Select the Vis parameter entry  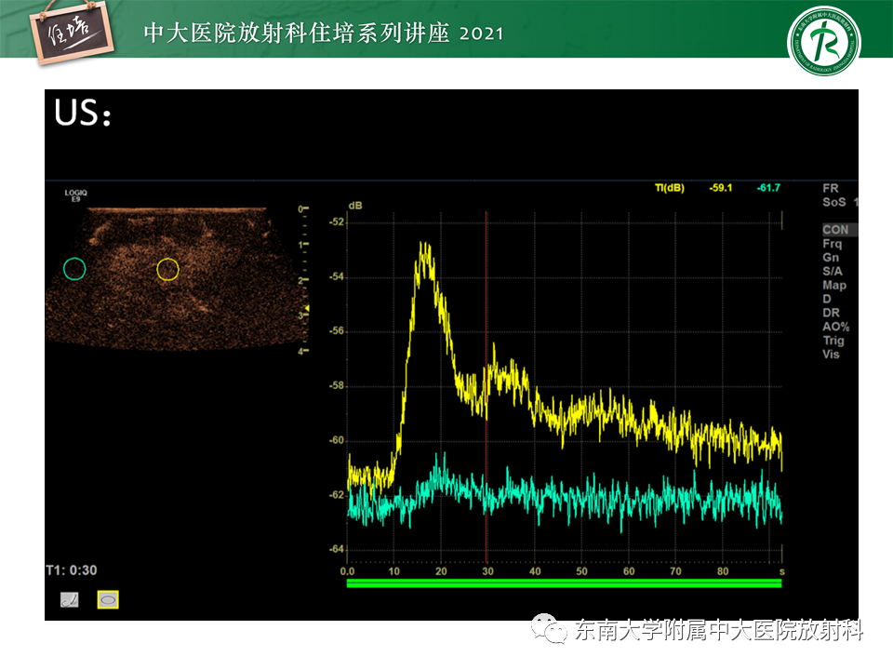tap(831, 355)
